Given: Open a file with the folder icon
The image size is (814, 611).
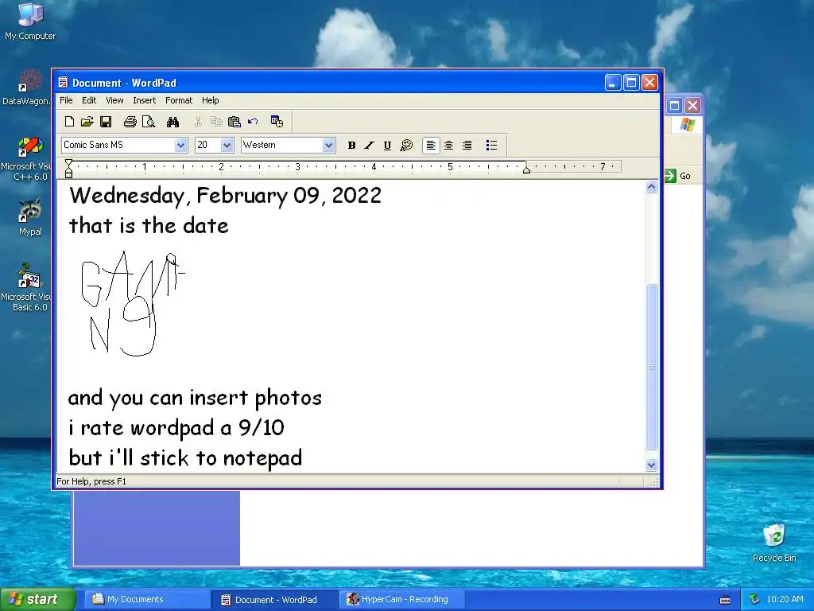Looking at the screenshot, I should coord(87,122).
